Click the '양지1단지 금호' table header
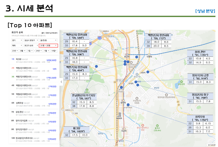This screenshot has height=147, width=218. point(200,77)
